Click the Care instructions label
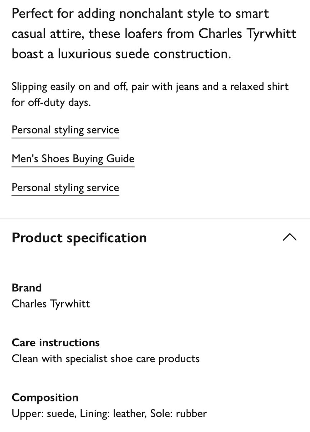This screenshot has height=432, width=310. pyautogui.click(x=56, y=342)
